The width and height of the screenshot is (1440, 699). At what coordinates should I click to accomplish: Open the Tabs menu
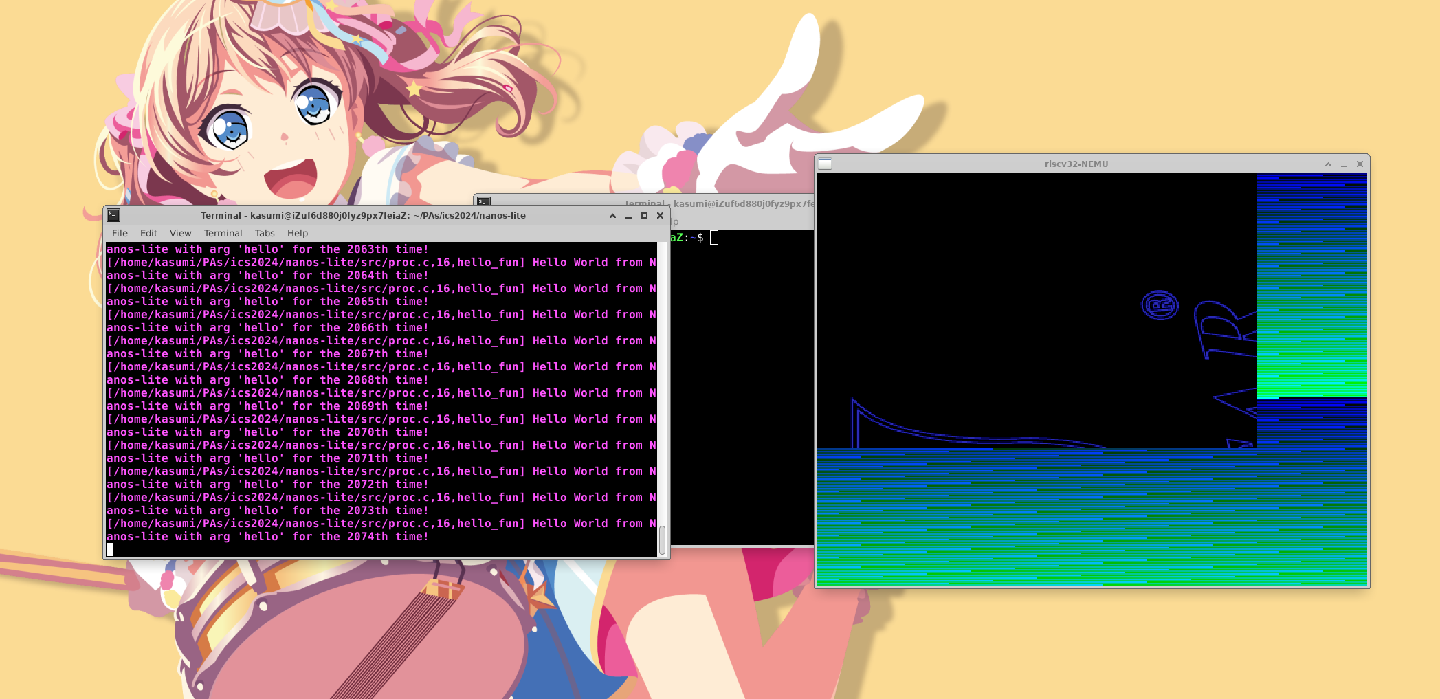[x=265, y=233]
